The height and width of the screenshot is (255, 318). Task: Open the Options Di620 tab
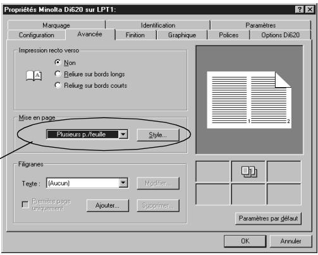click(280, 35)
